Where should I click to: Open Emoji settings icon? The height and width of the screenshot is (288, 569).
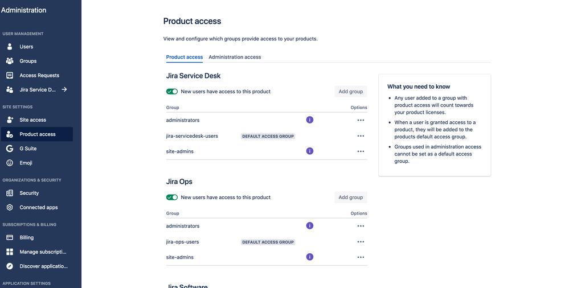pos(10,163)
